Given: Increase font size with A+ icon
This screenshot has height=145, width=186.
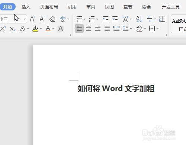Looking at the screenshot, I should coord(33,19).
